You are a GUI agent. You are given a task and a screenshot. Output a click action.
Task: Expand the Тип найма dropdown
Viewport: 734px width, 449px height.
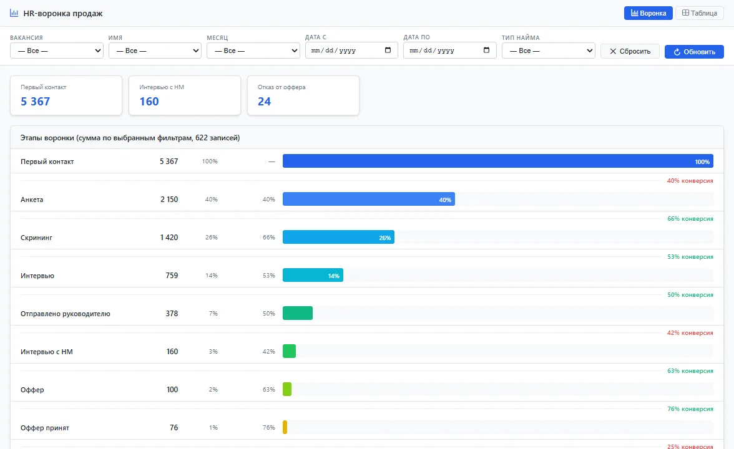pos(548,51)
